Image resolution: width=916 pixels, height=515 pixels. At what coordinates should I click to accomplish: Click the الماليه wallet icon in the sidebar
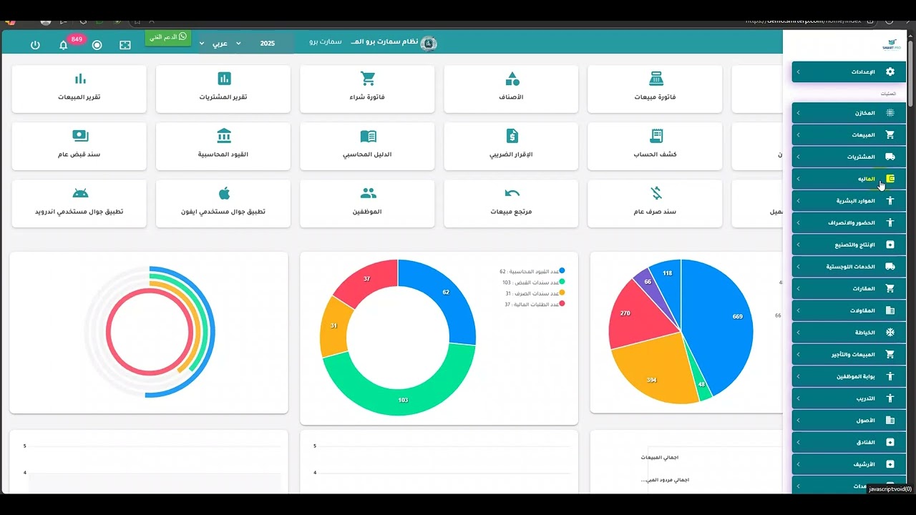[890, 178]
